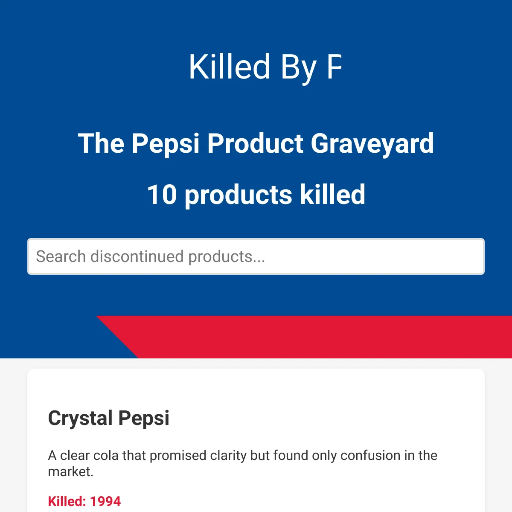Click the Search discontinued products field
The image size is (512, 512).
click(x=256, y=256)
